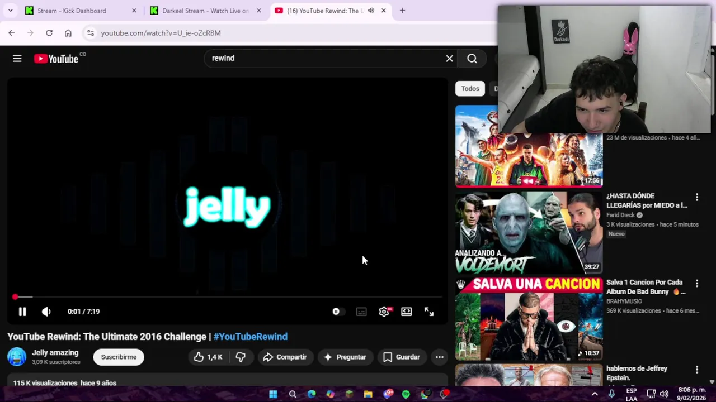Viewport: 716px width, 402px height.
Task: Open the player settings gear
Action: tap(384, 312)
